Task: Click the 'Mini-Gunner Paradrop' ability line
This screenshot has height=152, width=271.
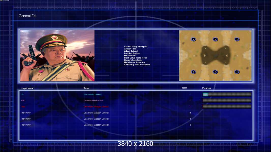Action: tap(134, 62)
